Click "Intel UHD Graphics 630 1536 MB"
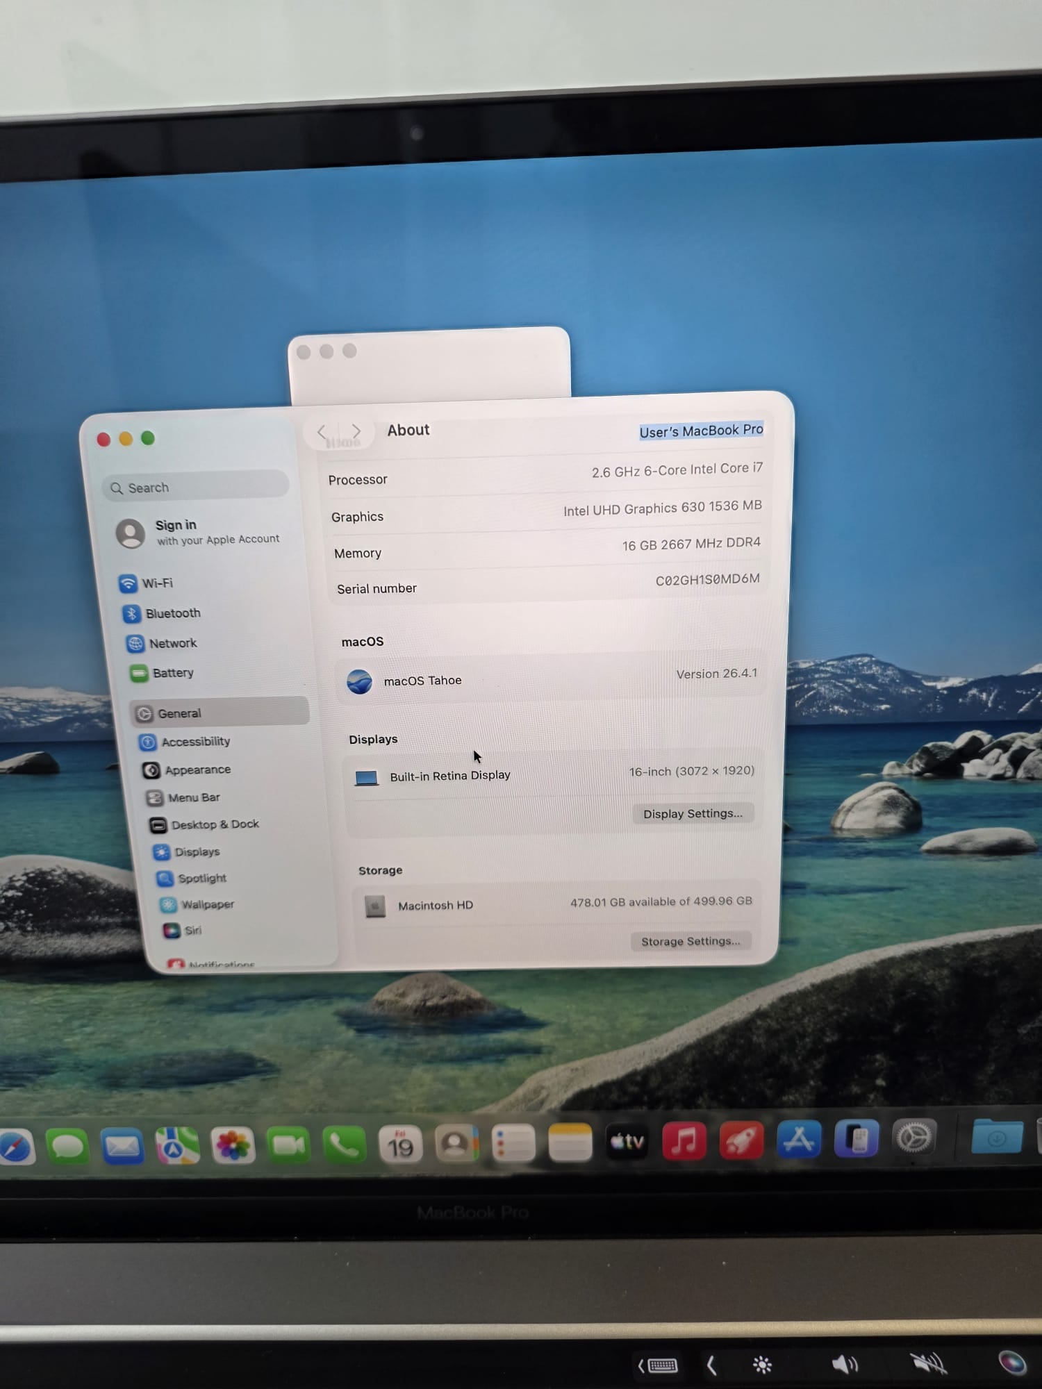Viewport: 1042px width, 1389px height. pos(662,508)
